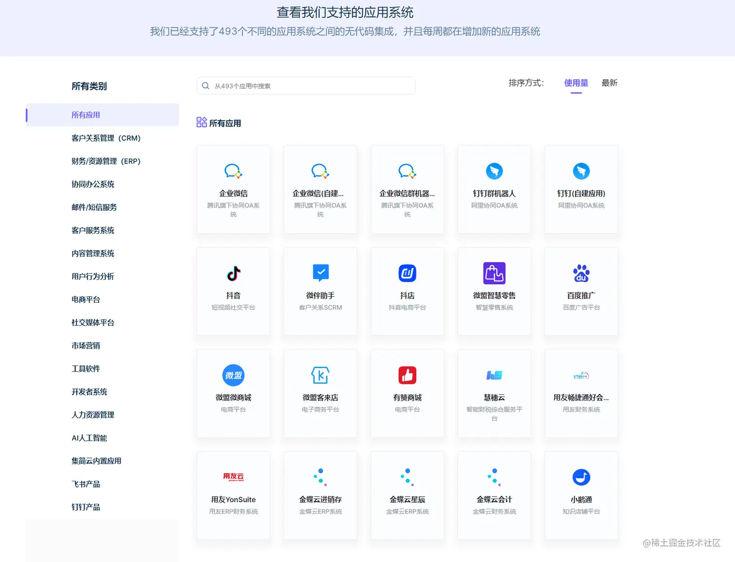
Task: Click the 智能财税综合服务平台 description text
Action: pyautogui.click(x=494, y=414)
